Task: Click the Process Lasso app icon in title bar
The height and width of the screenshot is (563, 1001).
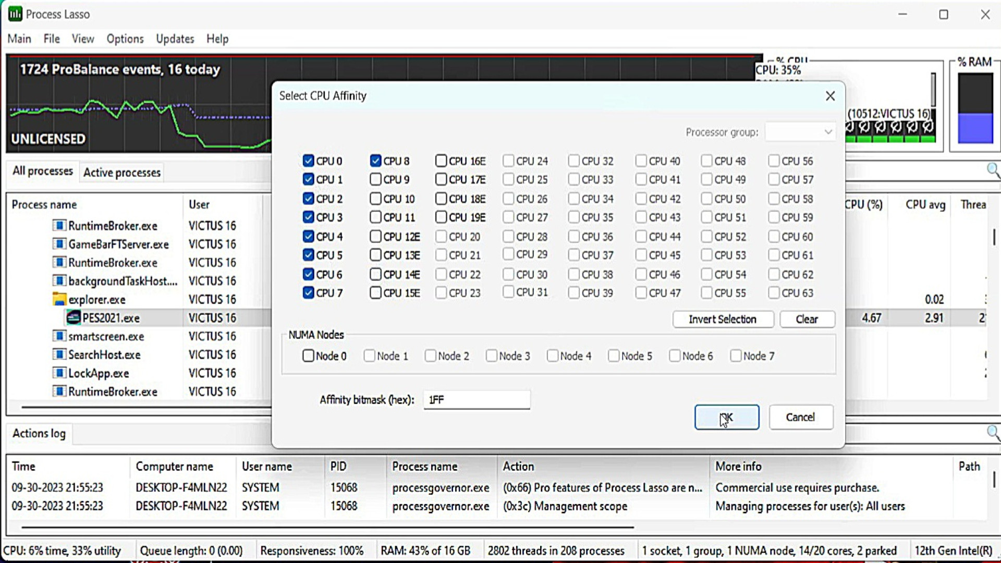Action: (x=15, y=14)
